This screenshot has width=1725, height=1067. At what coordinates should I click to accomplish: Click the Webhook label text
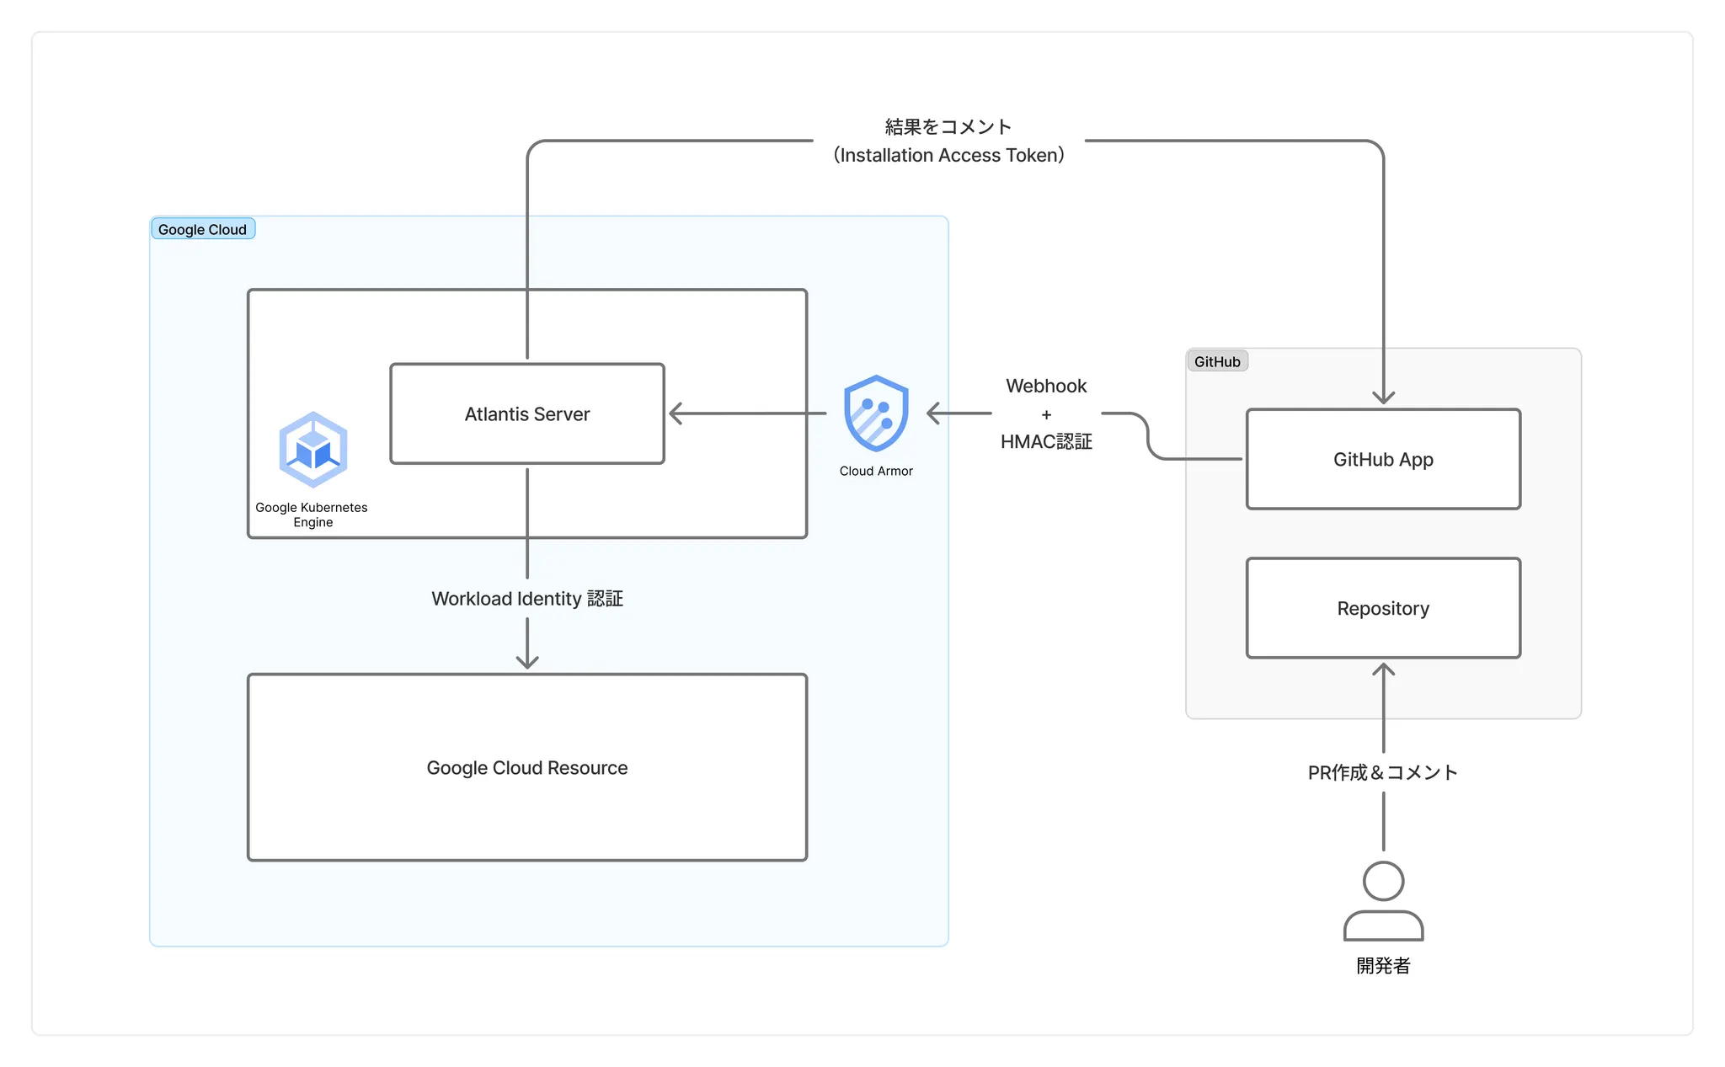click(x=1046, y=386)
